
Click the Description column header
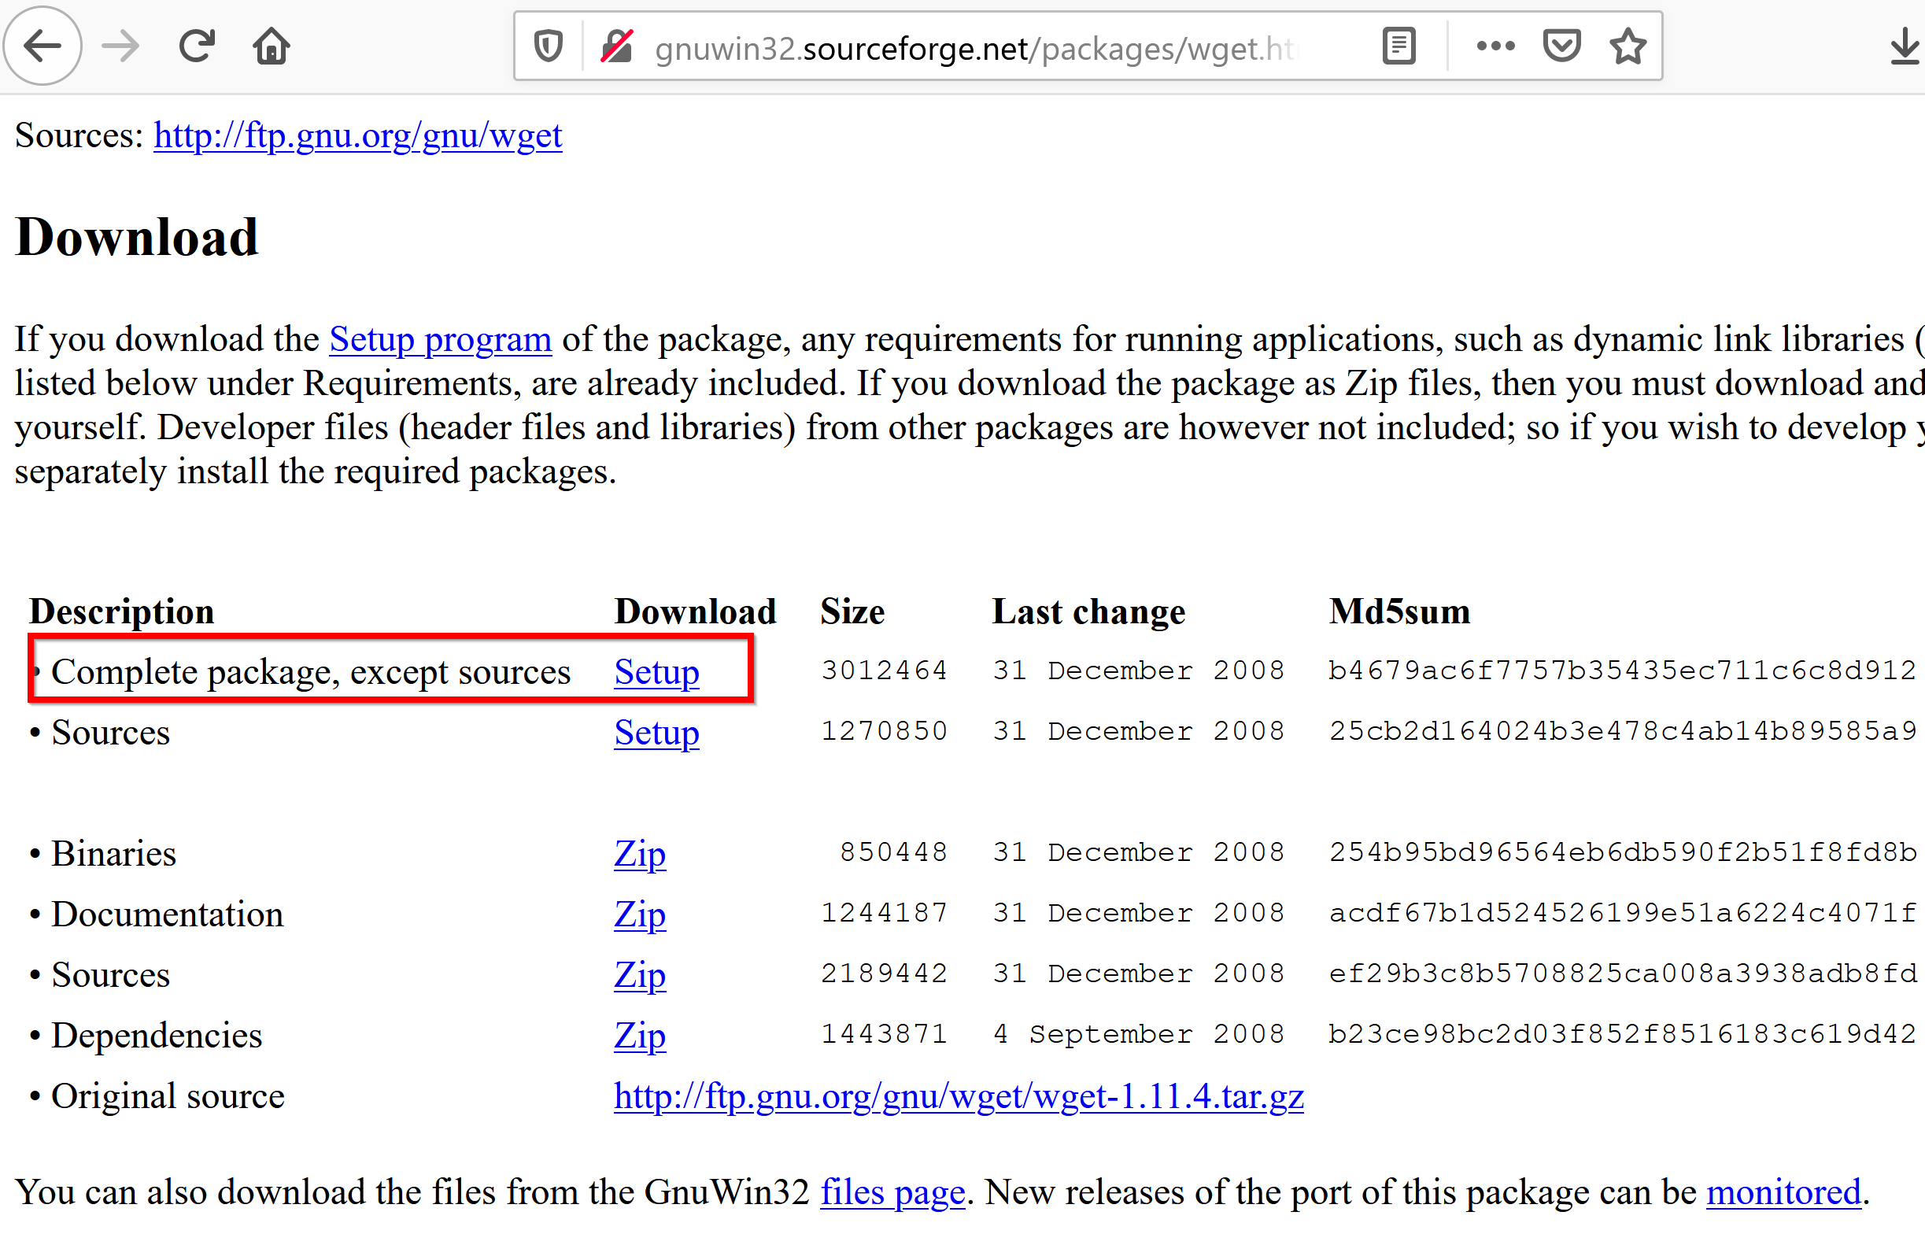pos(122,611)
